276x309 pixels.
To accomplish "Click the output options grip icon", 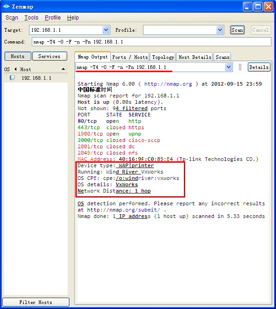I will pos(240,67).
